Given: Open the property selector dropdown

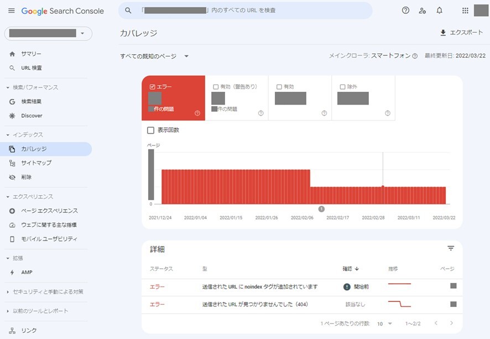Looking at the screenshot, I should [48, 34].
